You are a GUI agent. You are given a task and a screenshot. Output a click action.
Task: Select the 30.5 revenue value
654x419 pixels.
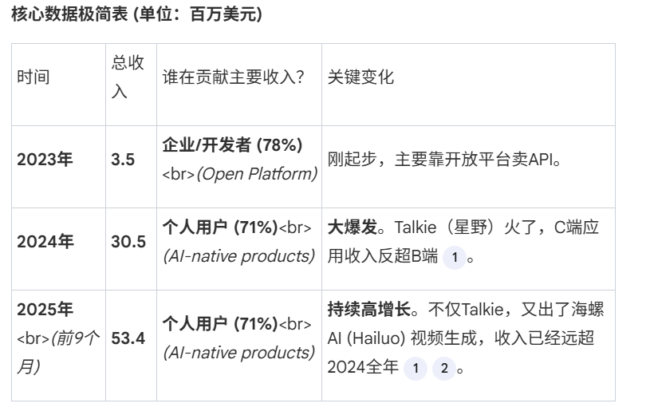[x=128, y=242]
